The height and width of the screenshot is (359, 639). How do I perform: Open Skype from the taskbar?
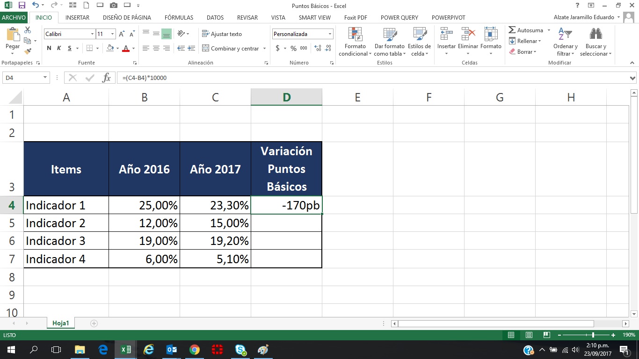[x=240, y=350]
